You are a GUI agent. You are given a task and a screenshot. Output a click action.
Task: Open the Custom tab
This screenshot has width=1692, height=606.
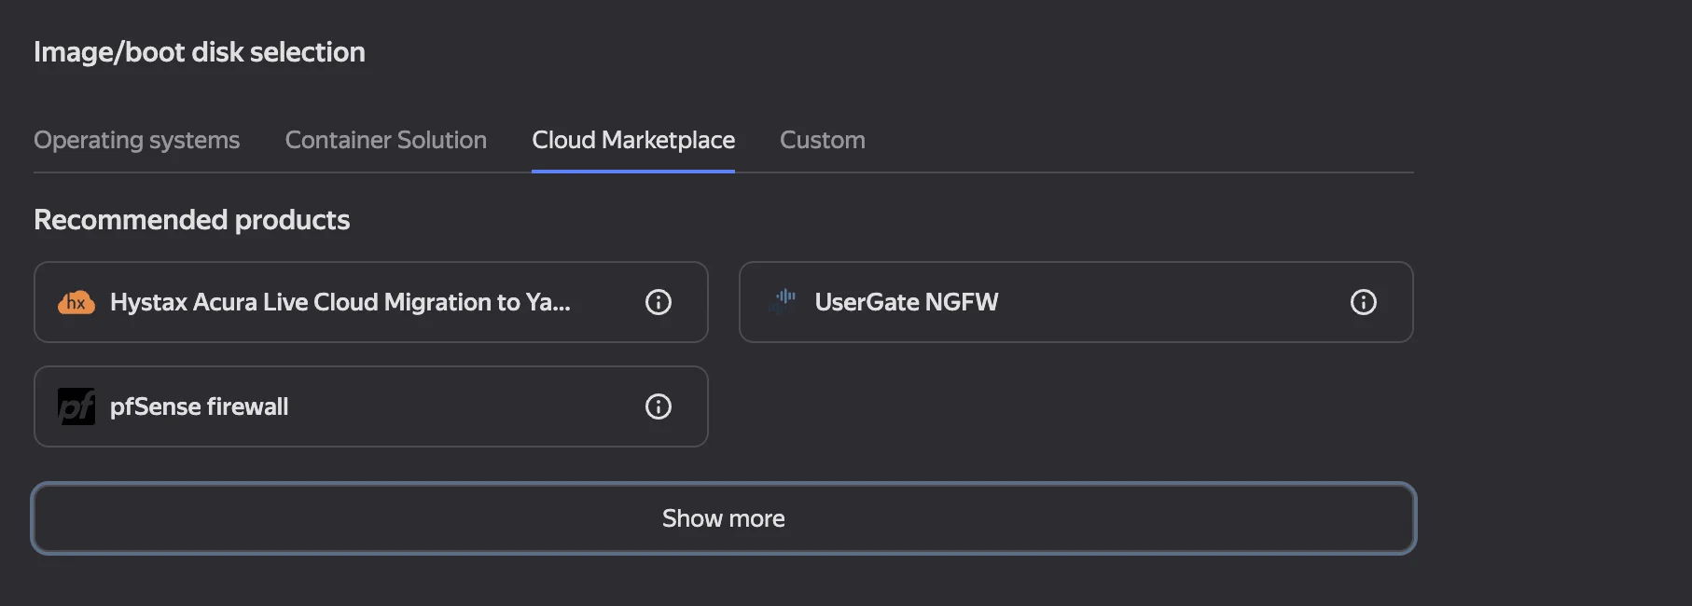823,140
